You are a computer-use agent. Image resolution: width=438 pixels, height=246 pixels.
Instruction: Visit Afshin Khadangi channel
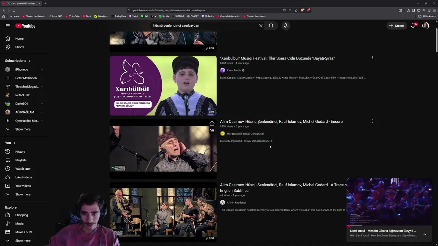[236, 203]
